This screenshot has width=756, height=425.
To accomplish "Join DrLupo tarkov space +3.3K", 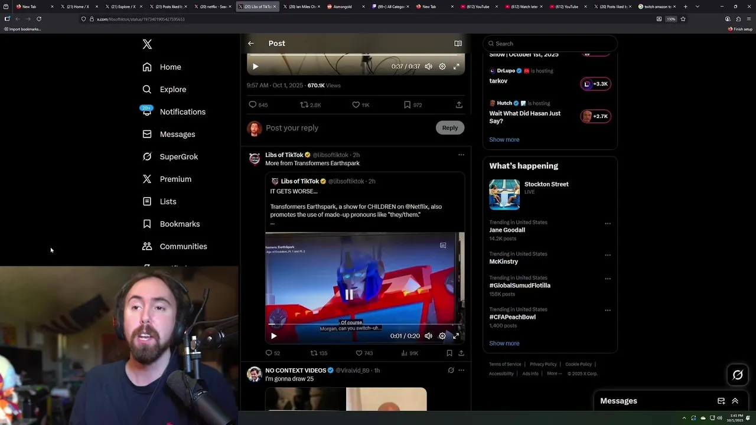I will (595, 84).
